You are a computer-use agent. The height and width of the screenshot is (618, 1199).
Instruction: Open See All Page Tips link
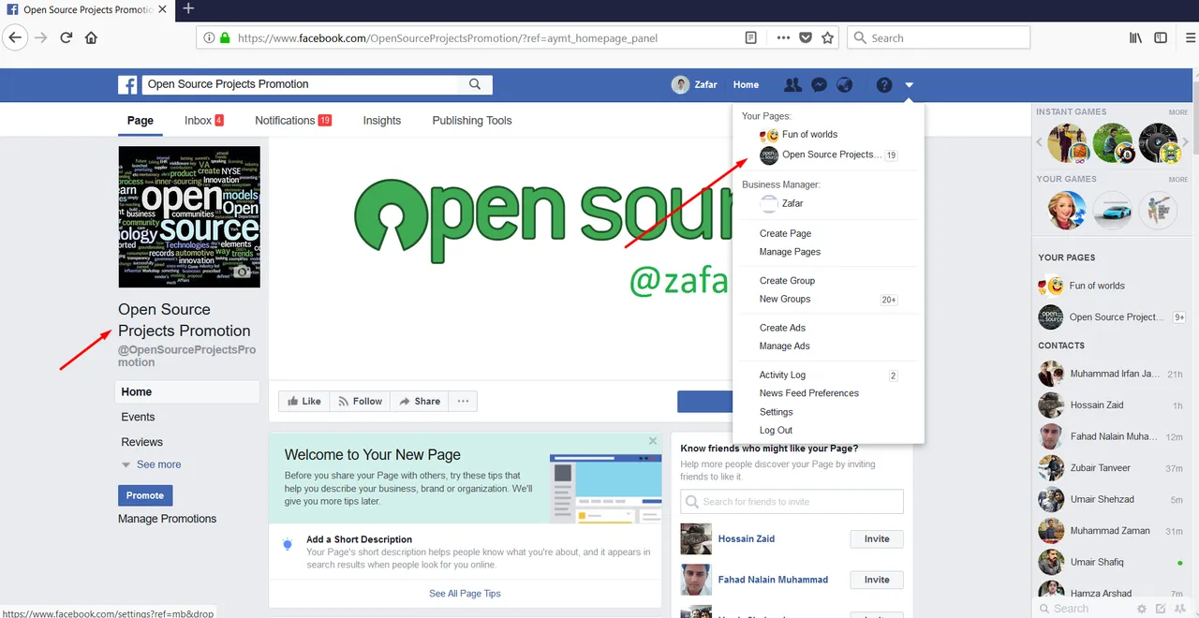(465, 594)
